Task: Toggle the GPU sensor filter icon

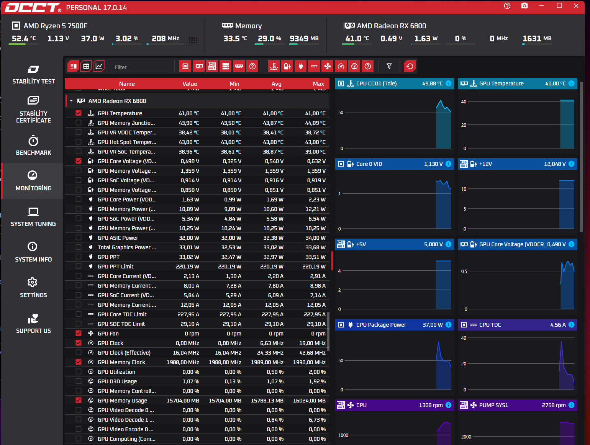Action: (x=199, y=66)
